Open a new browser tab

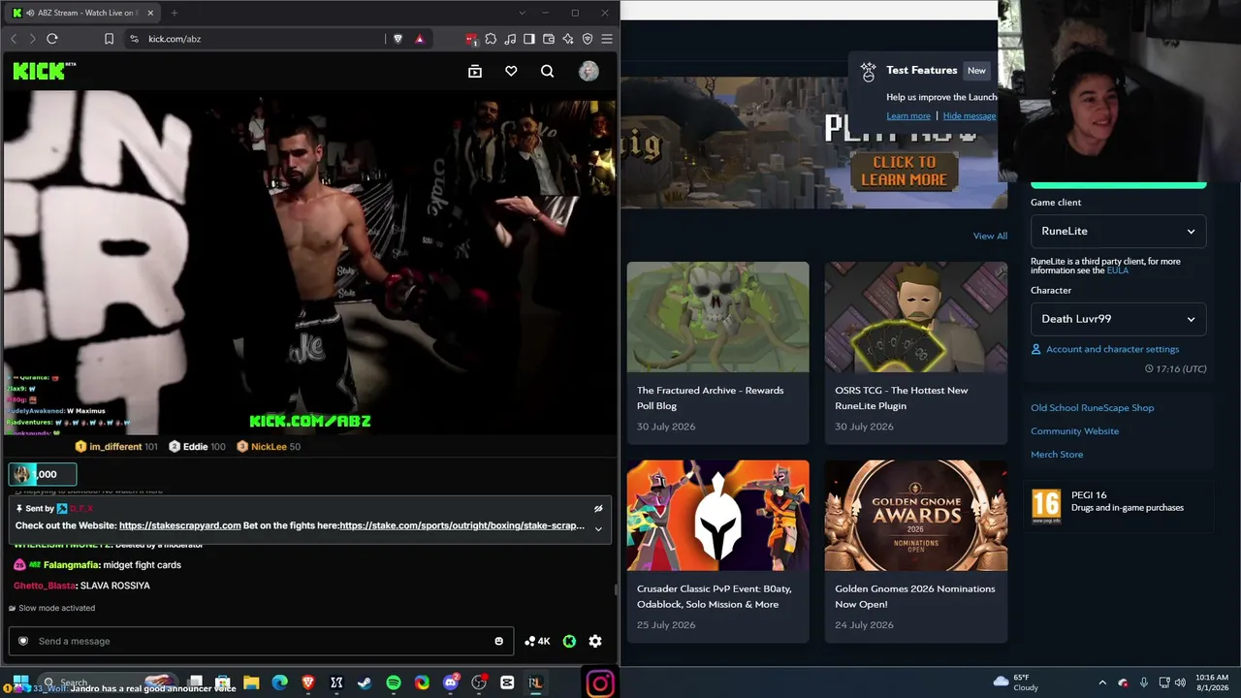pos(175,13)
